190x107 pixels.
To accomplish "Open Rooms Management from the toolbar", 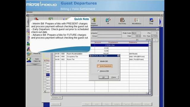I will click(94, 22).
